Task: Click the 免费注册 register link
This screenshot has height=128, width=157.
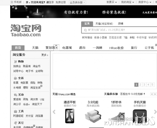Action: [x=61, y=2]
